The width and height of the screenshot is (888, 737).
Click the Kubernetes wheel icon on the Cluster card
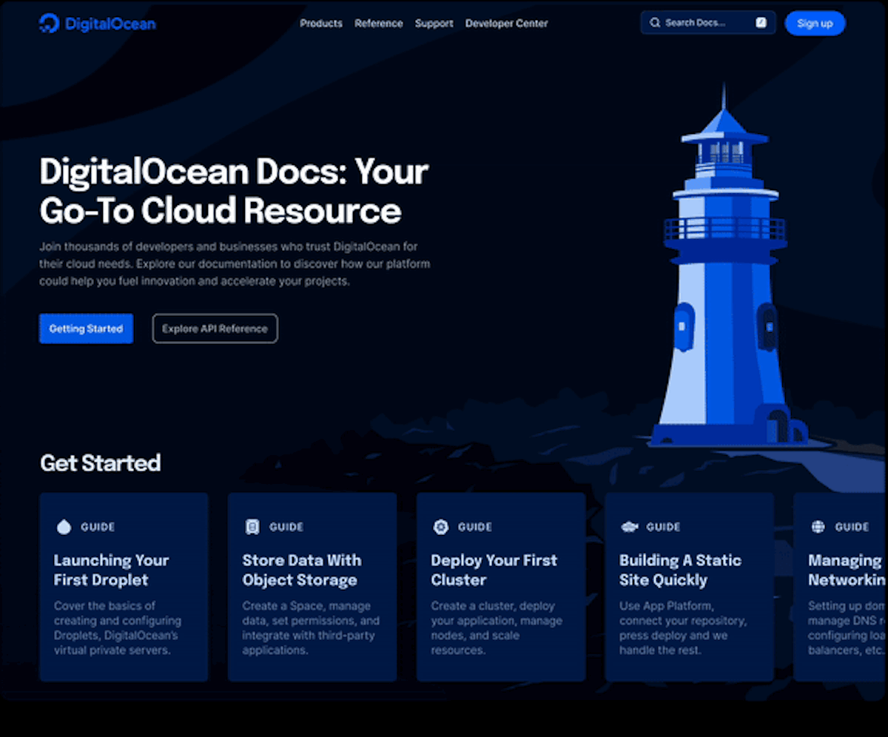point(441,527)
